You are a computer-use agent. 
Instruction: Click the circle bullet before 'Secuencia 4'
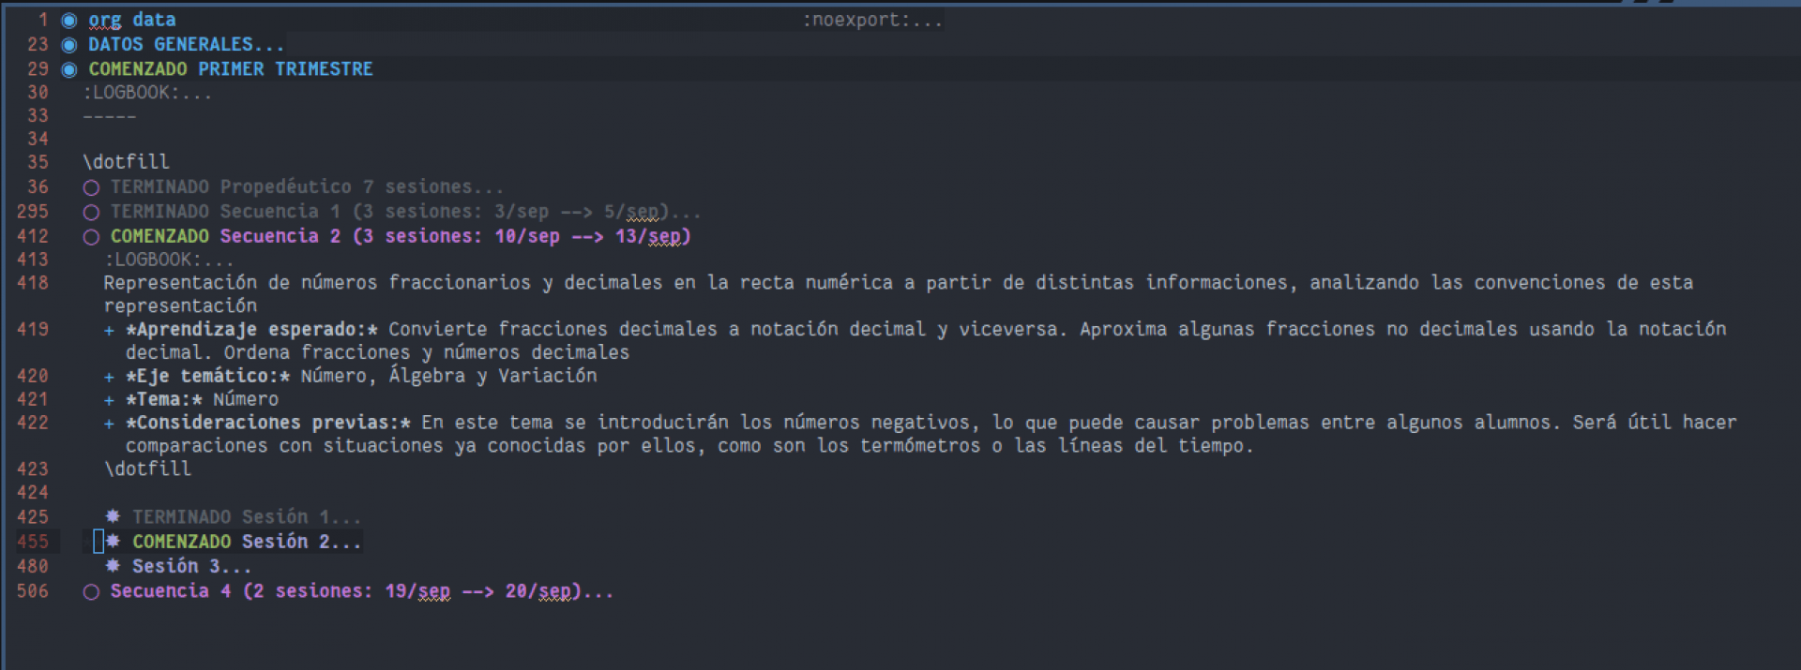pos(91,592)
